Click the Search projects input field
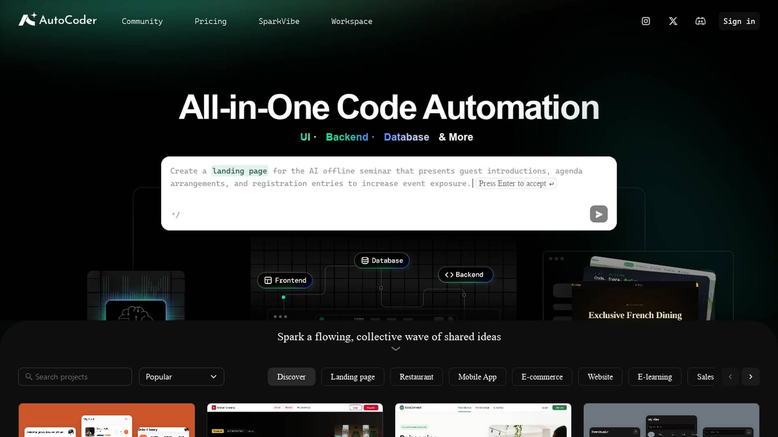Viewport: 778px width, 437px height. click(75, 377)
